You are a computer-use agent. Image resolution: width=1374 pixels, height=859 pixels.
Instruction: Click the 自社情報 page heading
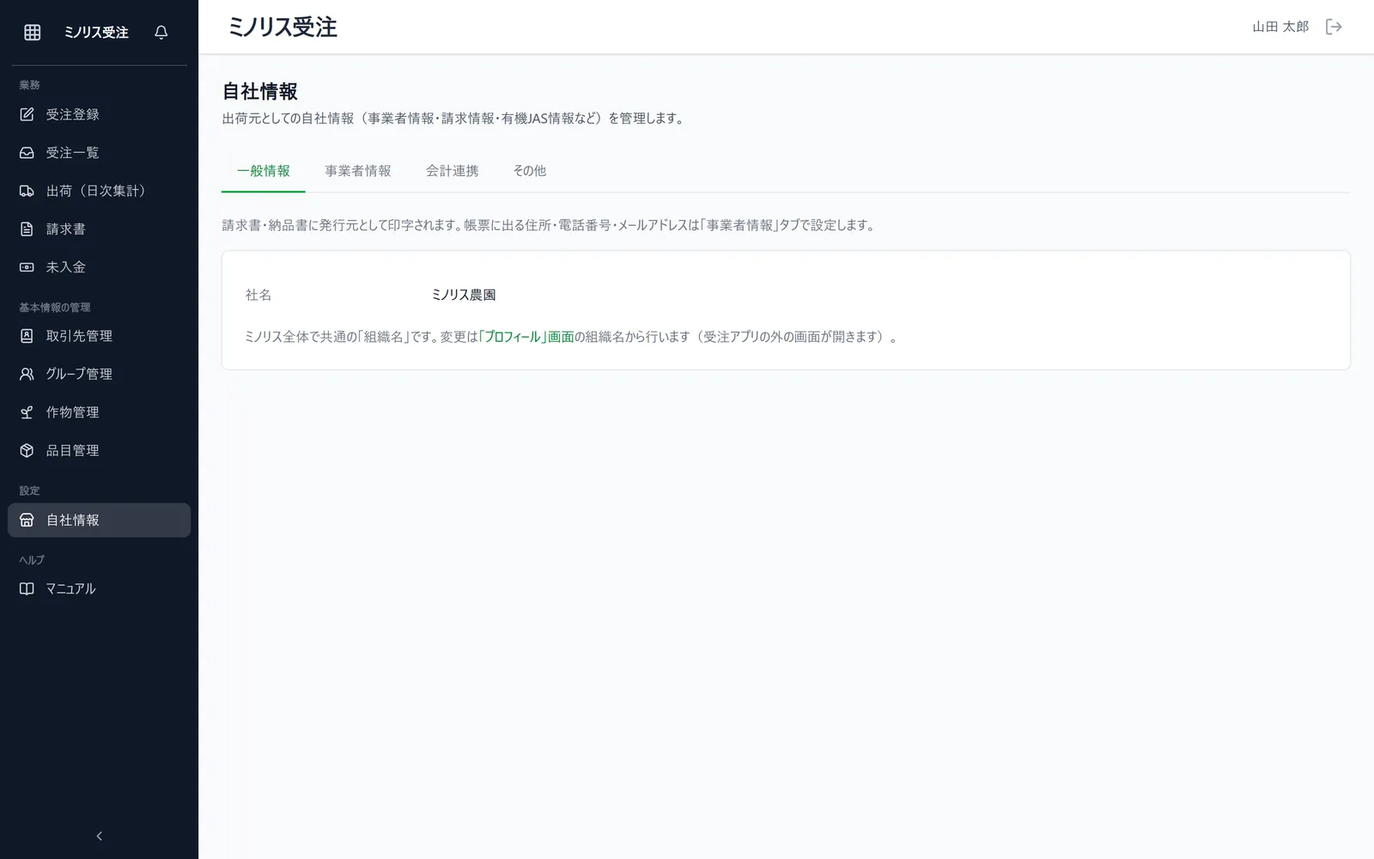(260, 91)
